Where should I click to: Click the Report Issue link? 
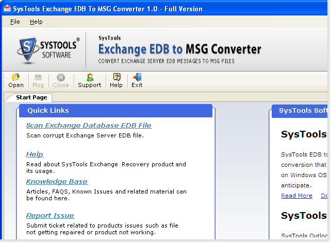(50, 215)
